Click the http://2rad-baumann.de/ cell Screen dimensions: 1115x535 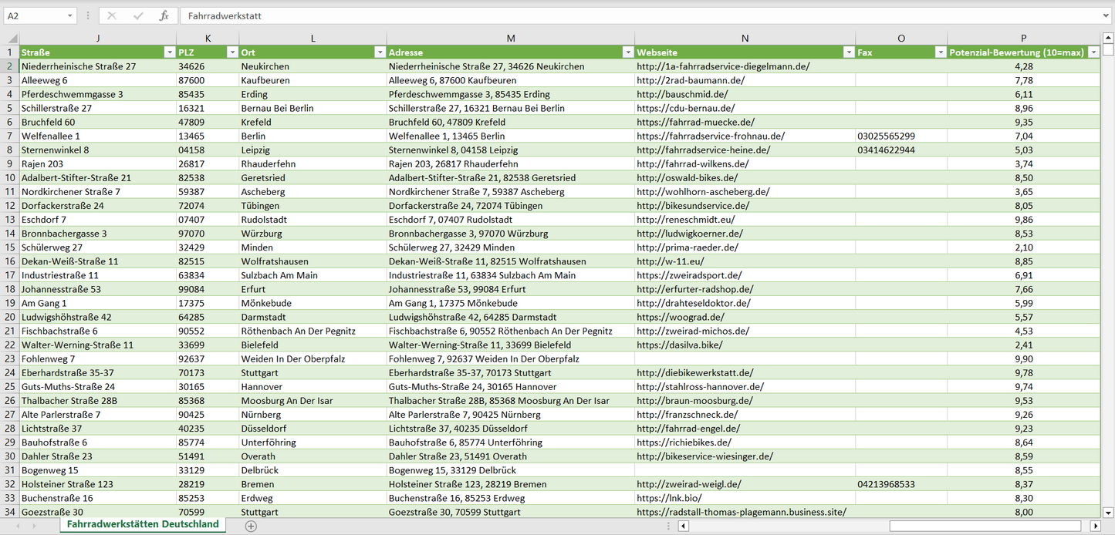tap(691, 80)
